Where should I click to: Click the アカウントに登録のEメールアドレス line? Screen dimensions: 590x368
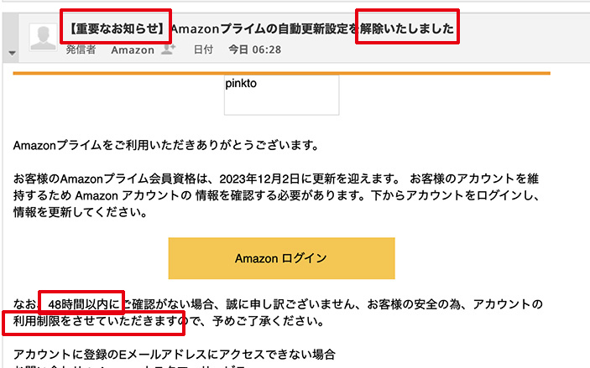[175, 354]
